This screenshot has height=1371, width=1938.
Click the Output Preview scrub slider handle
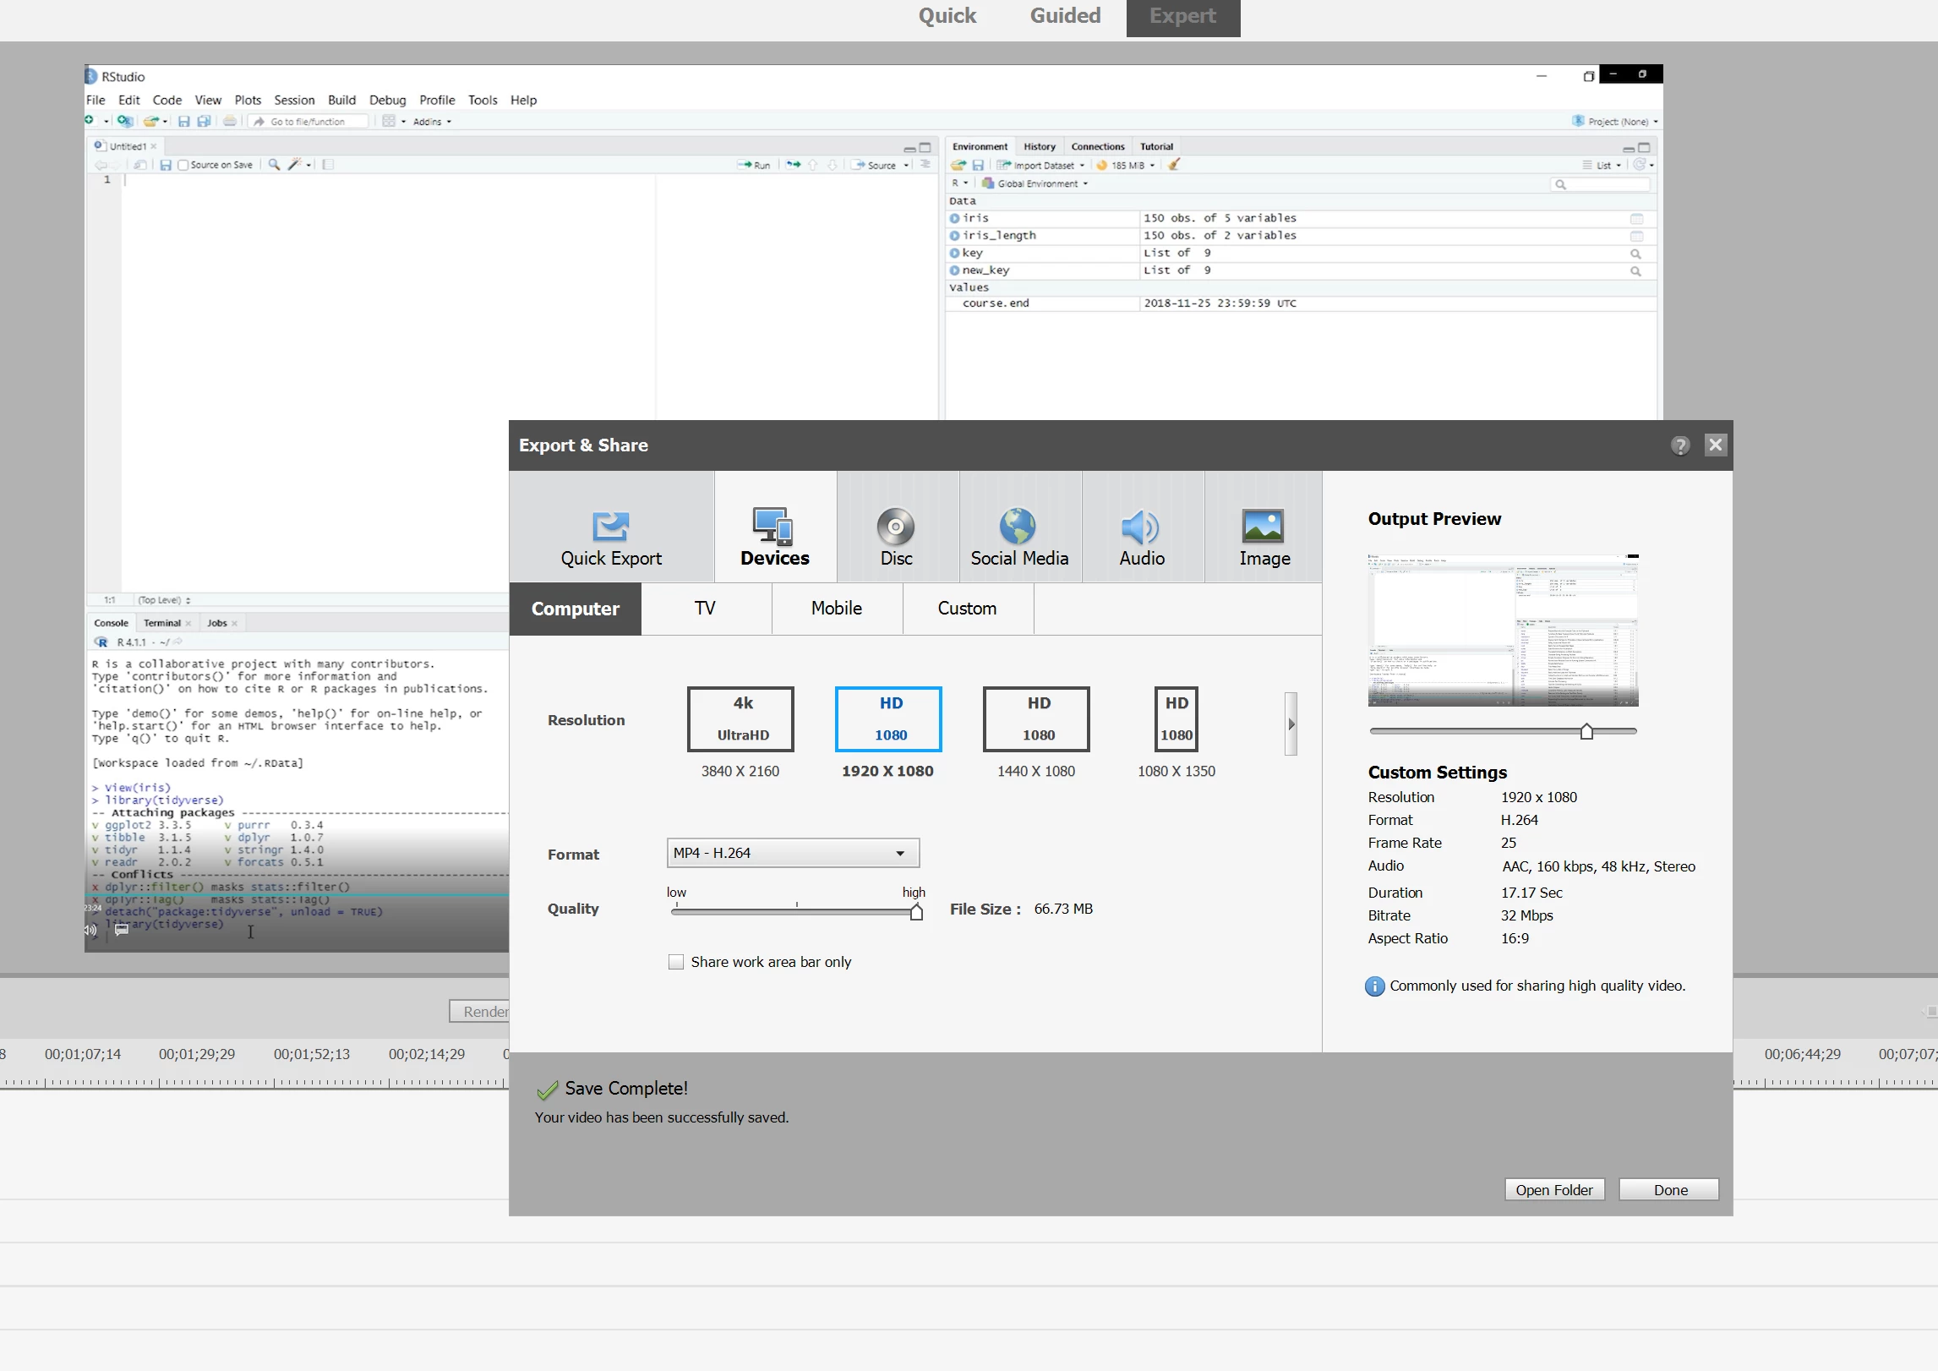point(1586,731)
